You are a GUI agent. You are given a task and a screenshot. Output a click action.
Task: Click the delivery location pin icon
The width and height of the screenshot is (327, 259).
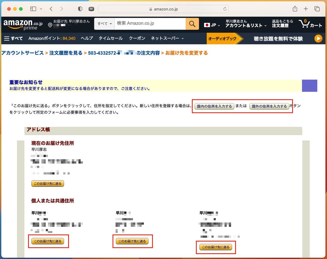(50, 25)
